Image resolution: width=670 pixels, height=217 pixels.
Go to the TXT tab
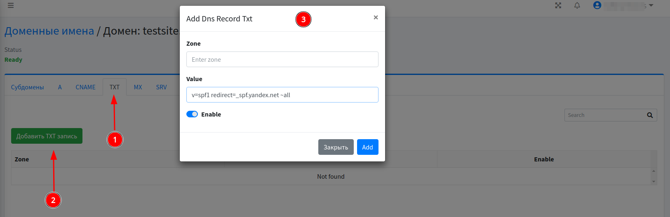(x=115, y=87)
